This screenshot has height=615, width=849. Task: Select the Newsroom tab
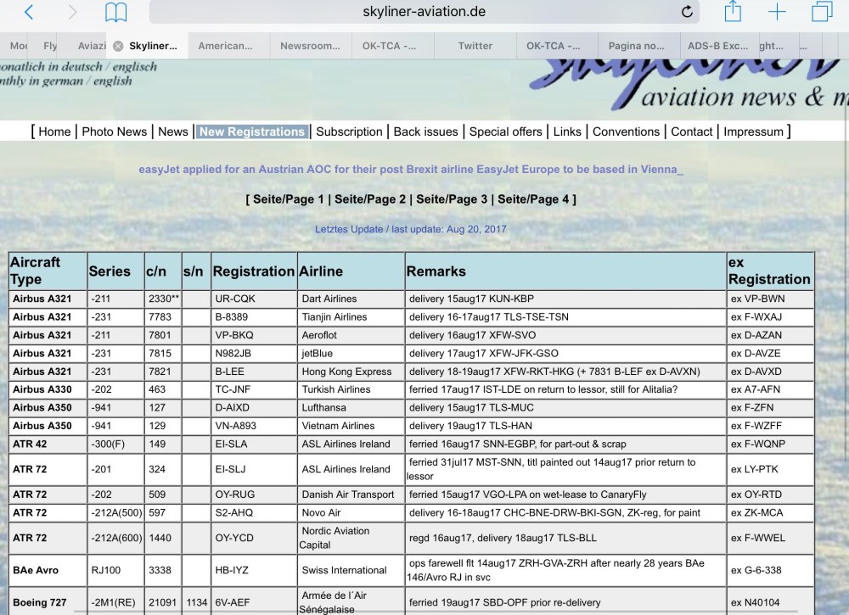[x=310, y=46]
